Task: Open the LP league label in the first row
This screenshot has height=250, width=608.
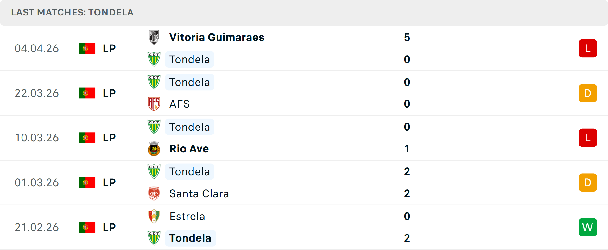Action: click(x=109, y=48)
